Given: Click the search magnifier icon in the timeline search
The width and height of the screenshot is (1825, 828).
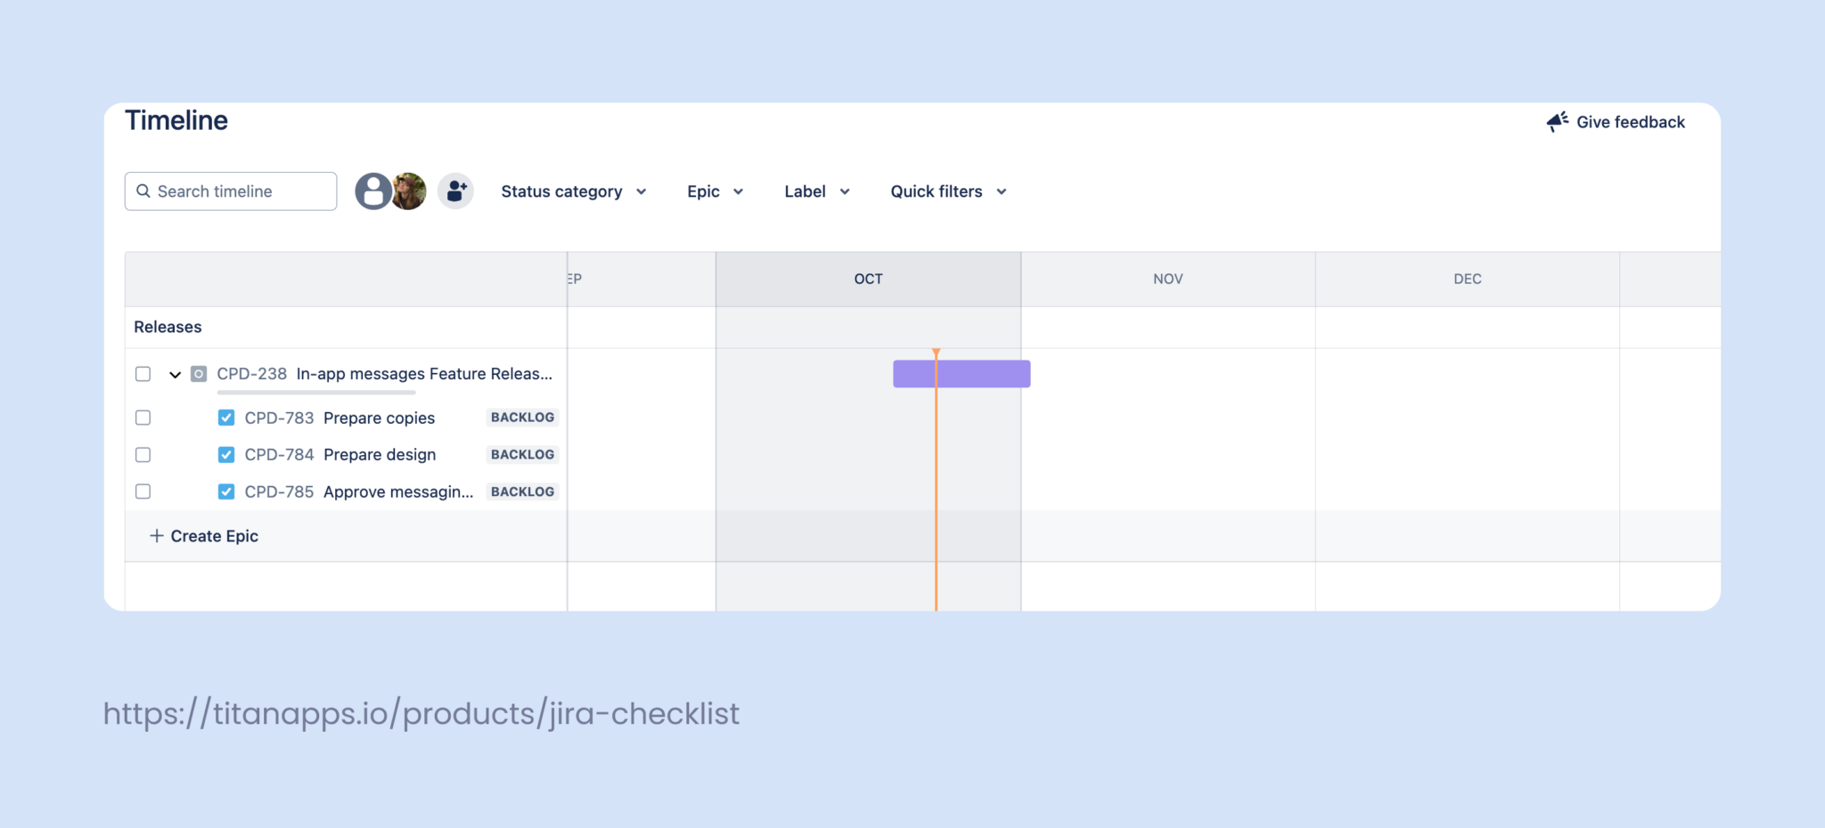Looking at the screenshot, I should point(144,191).
